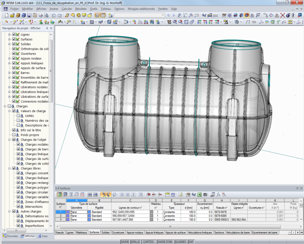Undo the last action

coord(54,15)
